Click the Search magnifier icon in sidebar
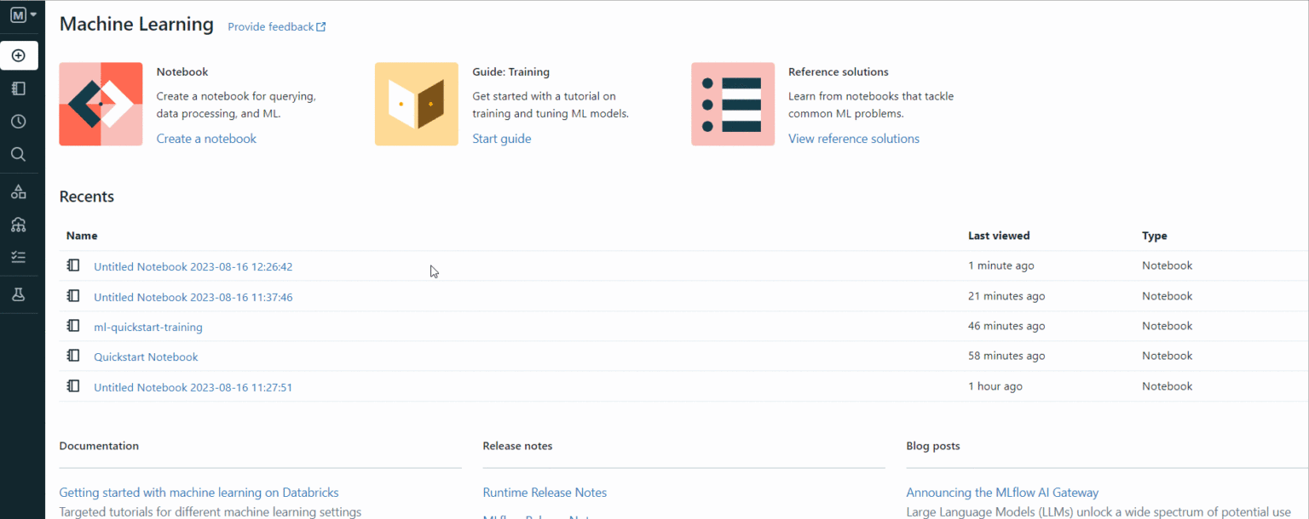The image size is (1309, 519). click(x=19, y=155)
